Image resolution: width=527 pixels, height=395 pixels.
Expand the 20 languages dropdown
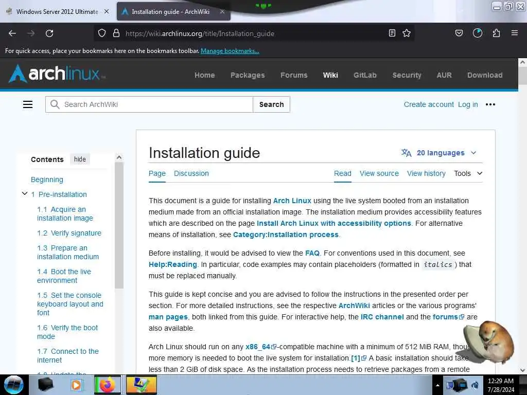[x=438, y=153]
